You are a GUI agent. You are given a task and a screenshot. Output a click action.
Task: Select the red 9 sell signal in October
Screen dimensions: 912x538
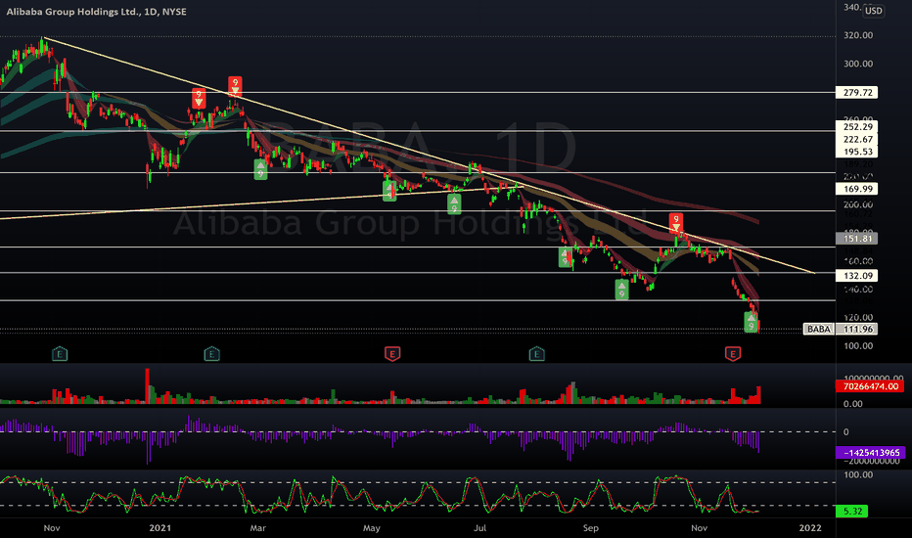click(x=676, y=223)
